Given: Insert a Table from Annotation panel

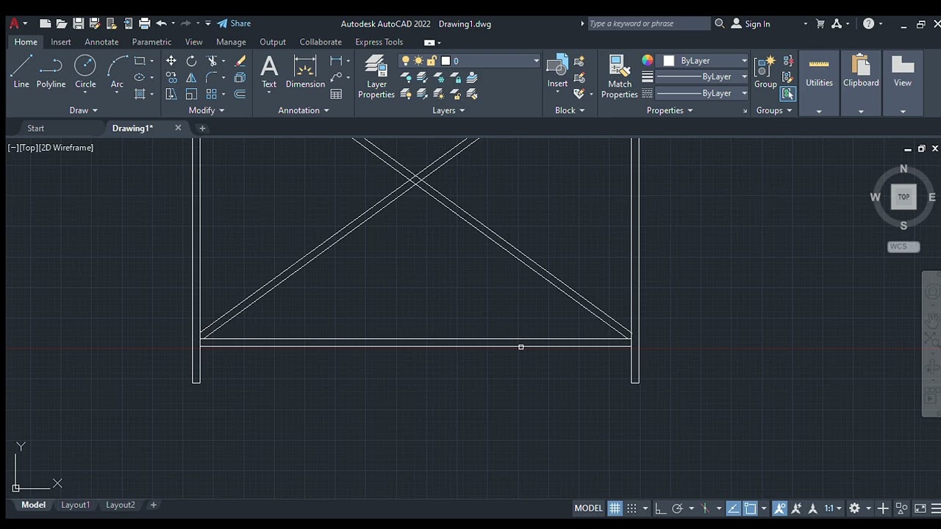Looking at the screenshot, I should pos(337,94).
